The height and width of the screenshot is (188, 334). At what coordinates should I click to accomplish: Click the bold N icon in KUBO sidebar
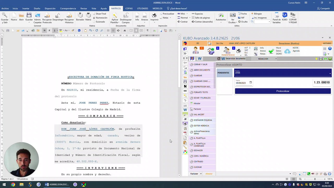(x=185, y=86)
